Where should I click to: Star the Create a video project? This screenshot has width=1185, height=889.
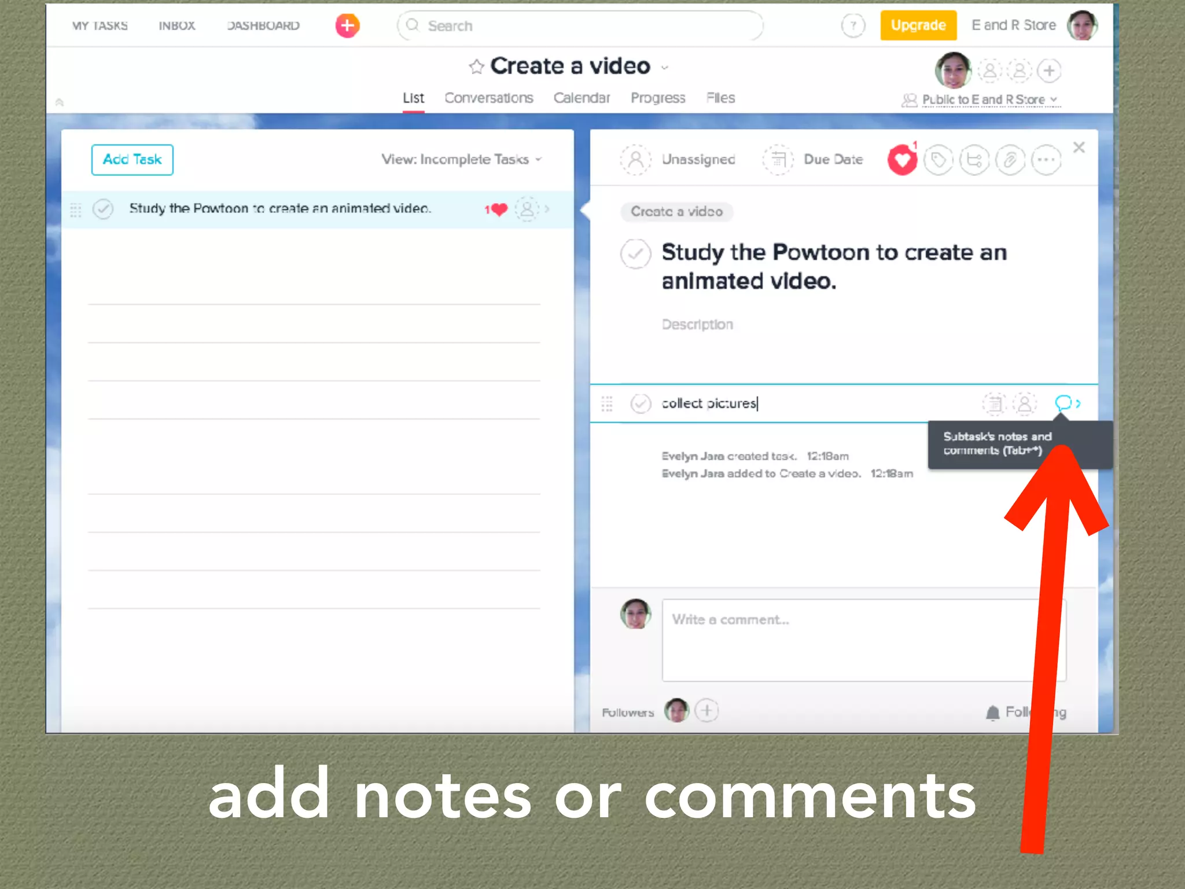tap(476, 67)
